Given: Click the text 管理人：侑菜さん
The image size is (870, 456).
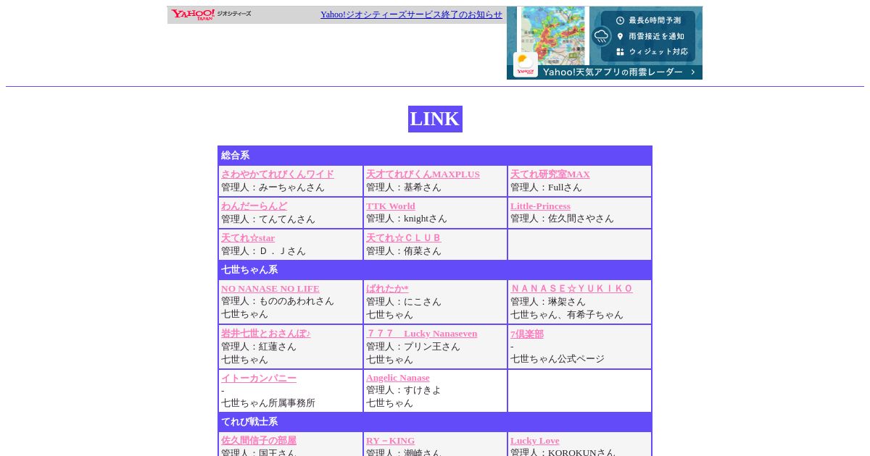Looking at the screenshot, I should tap(404, 251).
